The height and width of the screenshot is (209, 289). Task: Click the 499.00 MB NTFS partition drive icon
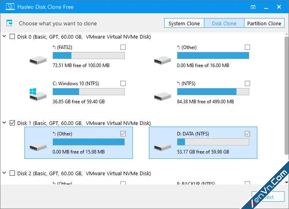pyautogui.click(x=163, y=96)
